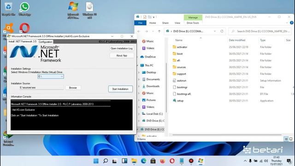
Task: Launch Microsoft Edge from the taskbar
Action: [143, 161]
